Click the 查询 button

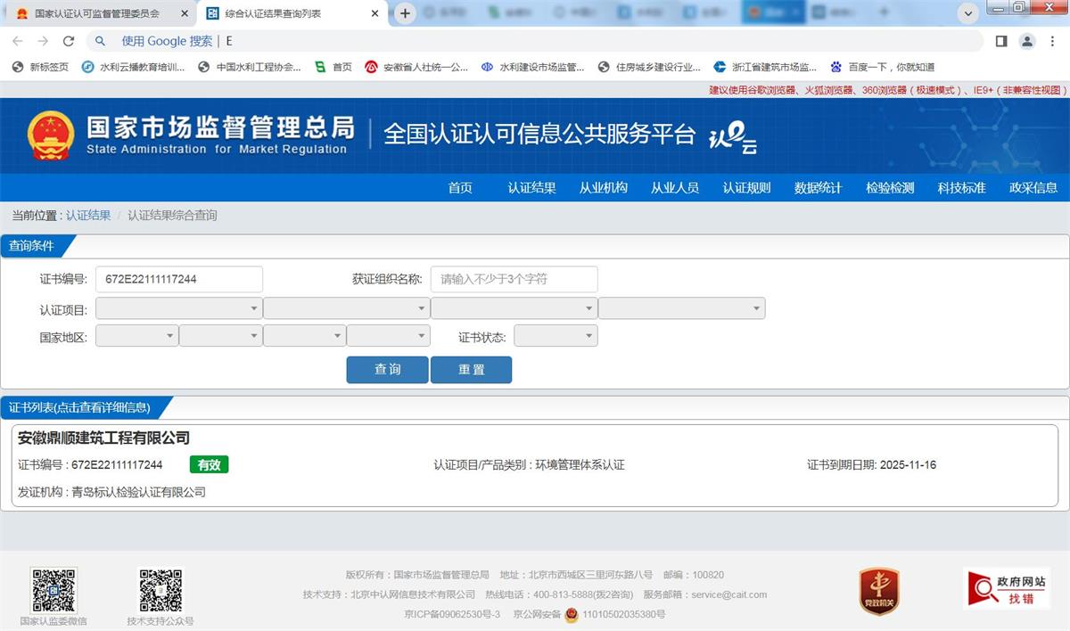(387, 370)
